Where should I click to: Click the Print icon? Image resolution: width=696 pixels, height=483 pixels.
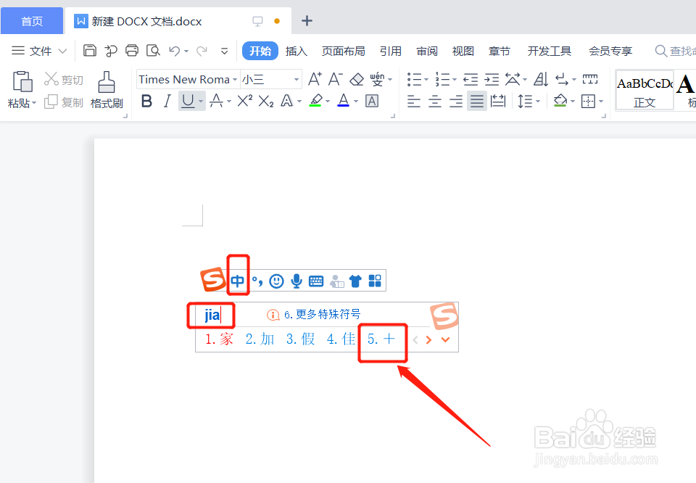tap(132, 51)
